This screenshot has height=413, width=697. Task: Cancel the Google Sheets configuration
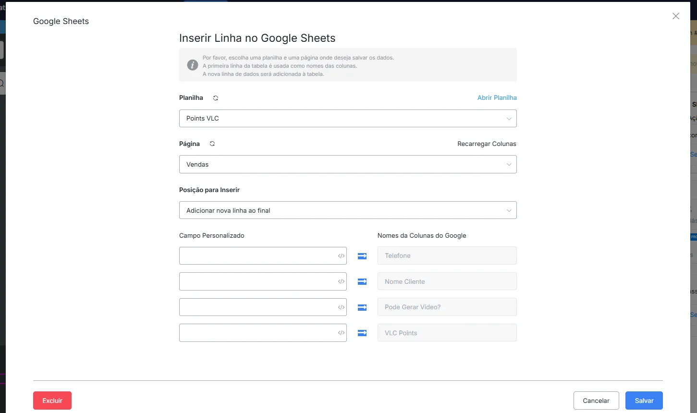[596, 401]
